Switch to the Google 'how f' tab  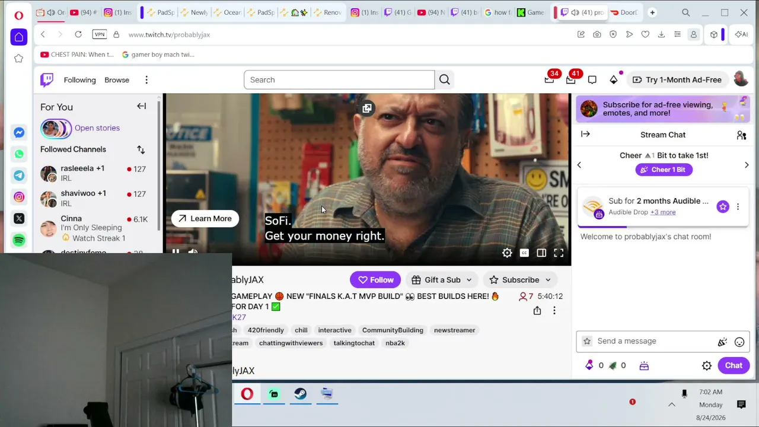(497, 12)
